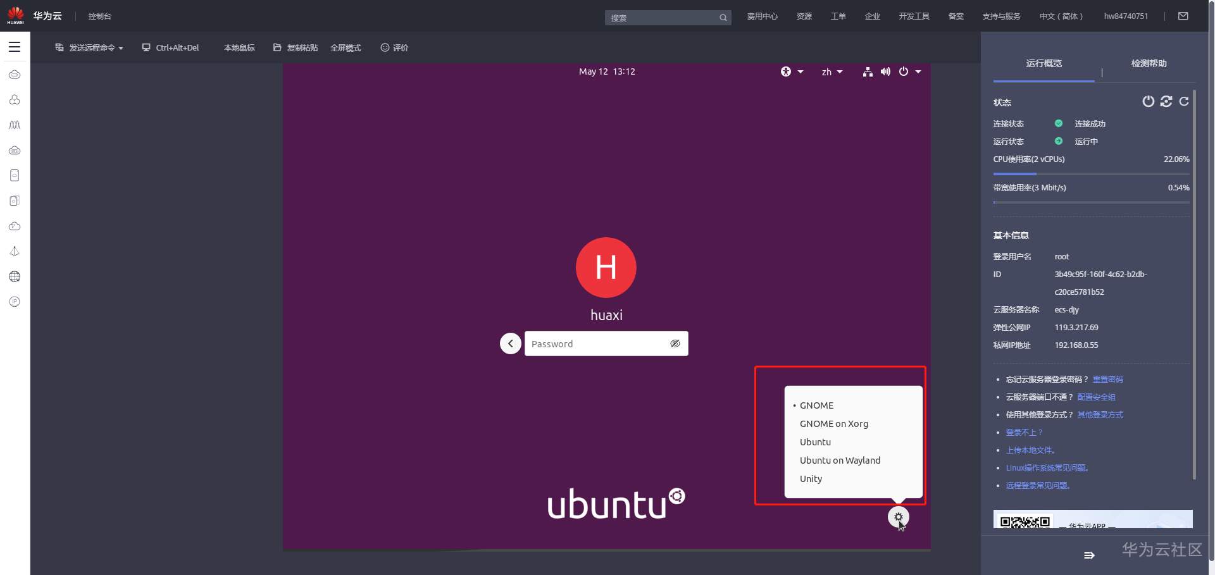Click the shutdown power icon in 状态 panel
Image resolution: width=1215 pixels, height=575 pixels.
click(x=1148, y=101)
